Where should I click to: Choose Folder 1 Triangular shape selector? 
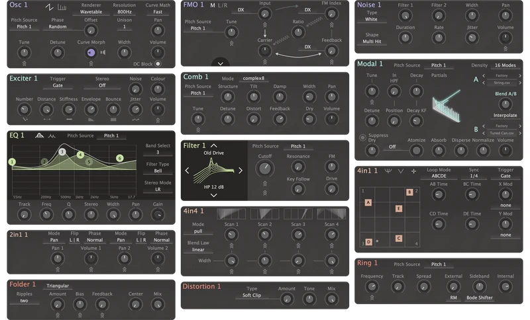pyautogui.click(x=58, y=286)
